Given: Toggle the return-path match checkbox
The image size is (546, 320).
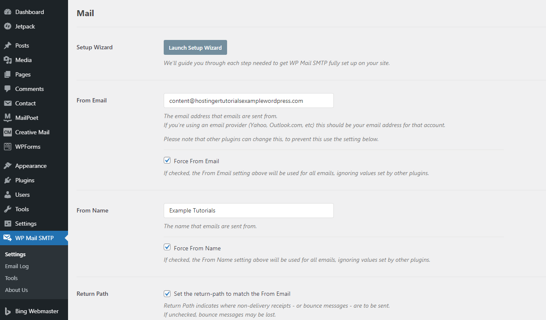Looking at the screenshot, I should point(167,293).
